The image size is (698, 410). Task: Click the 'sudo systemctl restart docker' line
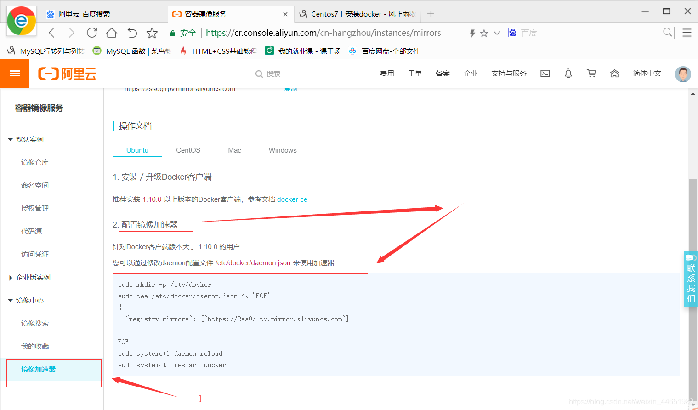pyautogui.click(x=172, y=365)
